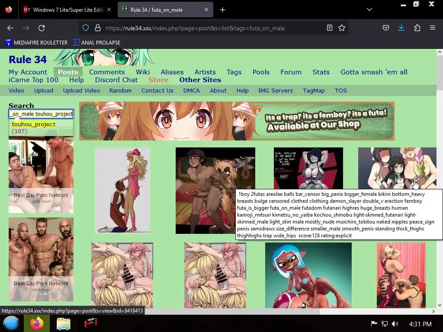Open the TagMap link
Viewport: 443px width, 332px height.
(x=314, y=91)
